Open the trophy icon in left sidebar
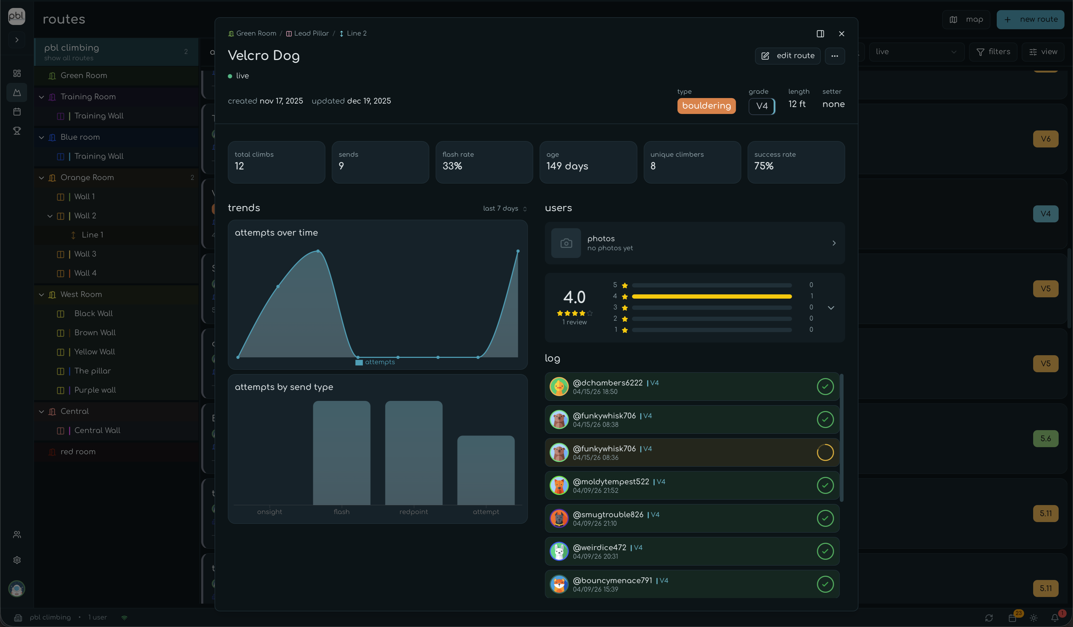 point(17,131)
